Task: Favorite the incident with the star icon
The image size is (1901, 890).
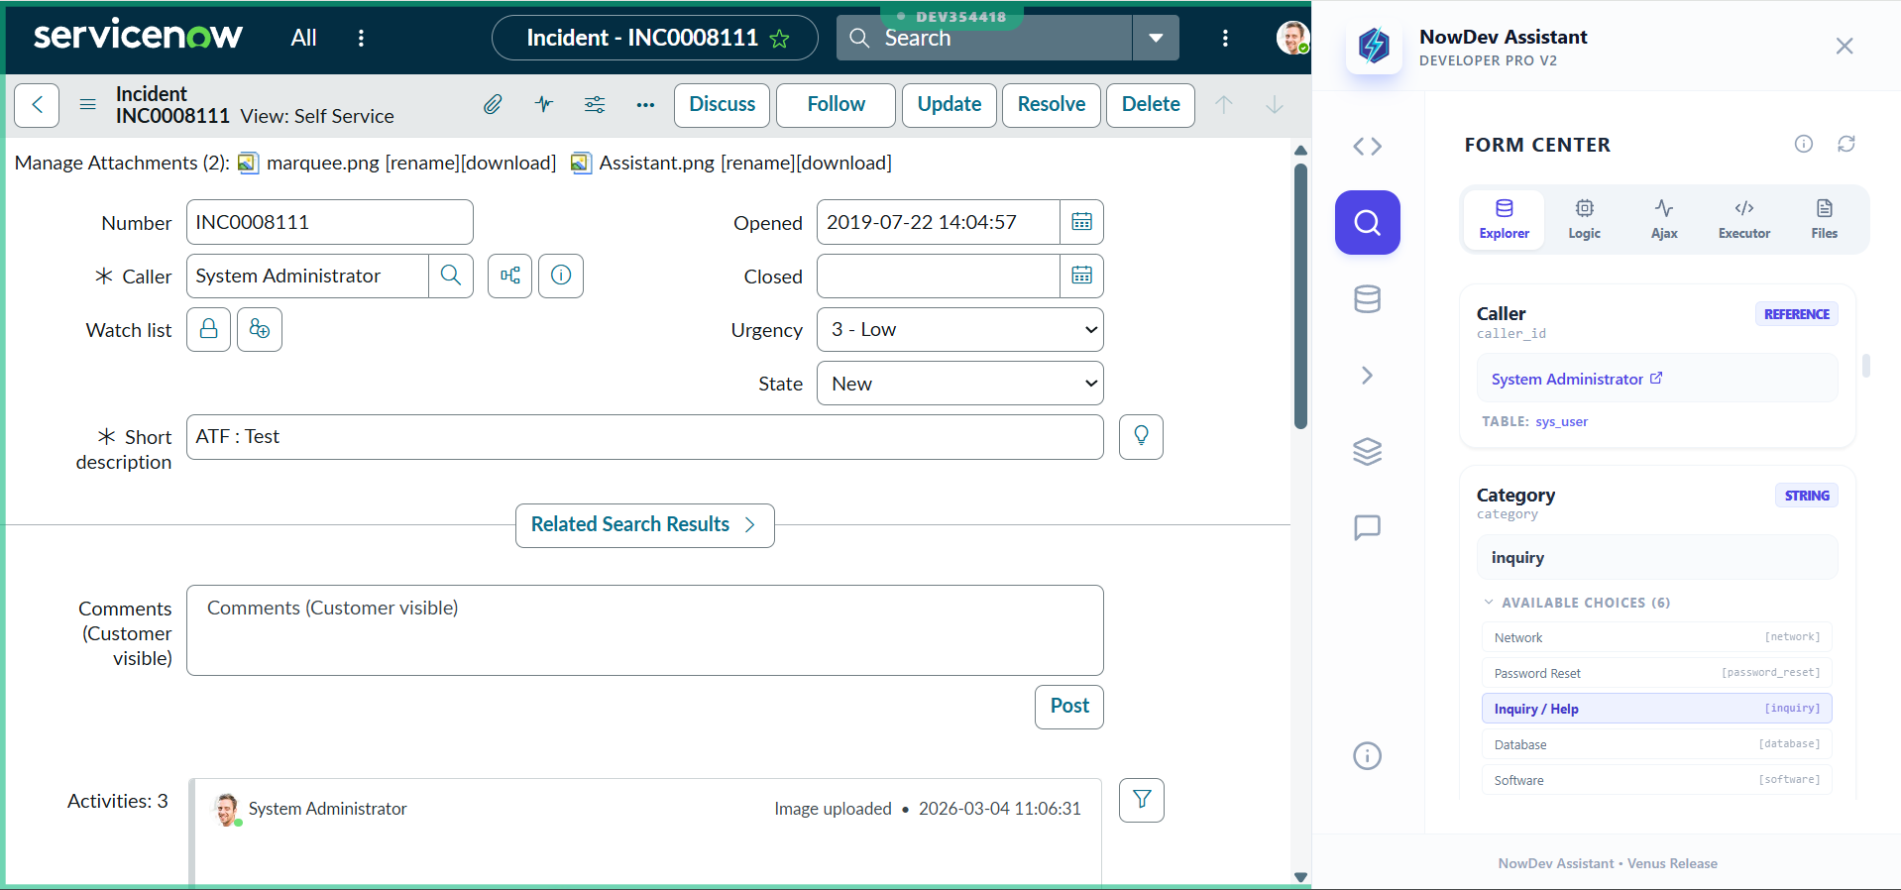Action: (x=780, y=39)
